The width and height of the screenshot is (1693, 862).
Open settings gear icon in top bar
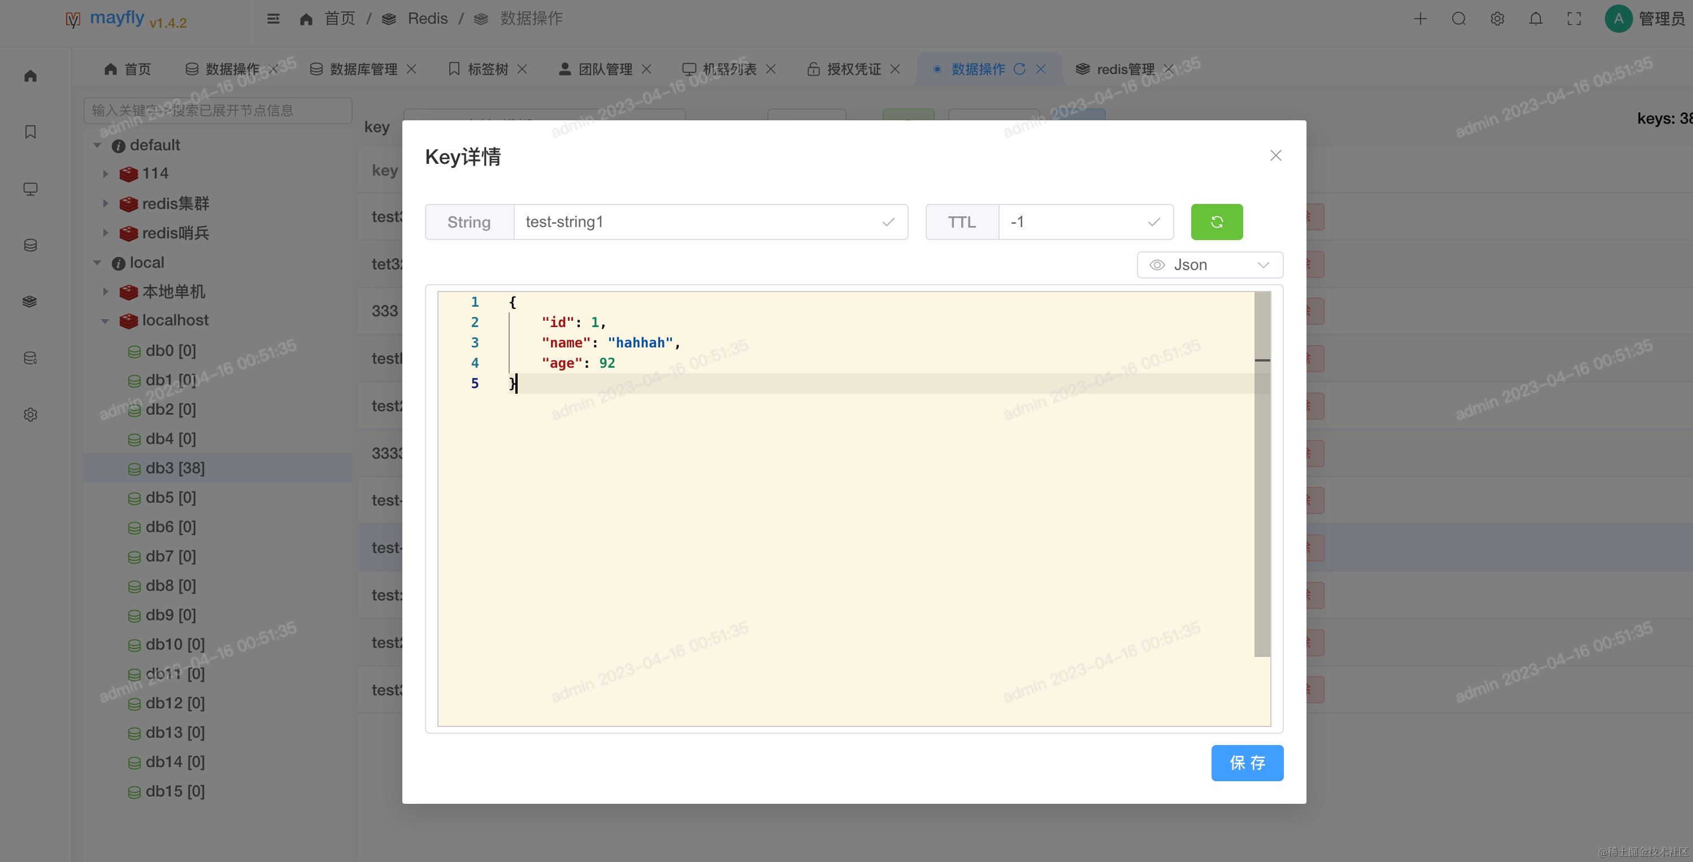pos(1497,19)
